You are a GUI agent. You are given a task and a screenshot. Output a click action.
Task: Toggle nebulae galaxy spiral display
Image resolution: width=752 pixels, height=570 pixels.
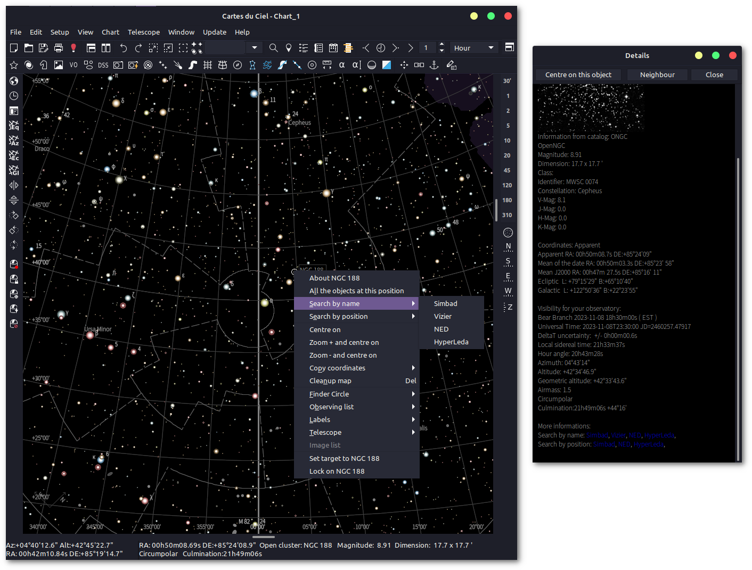(x=29, y=65)
